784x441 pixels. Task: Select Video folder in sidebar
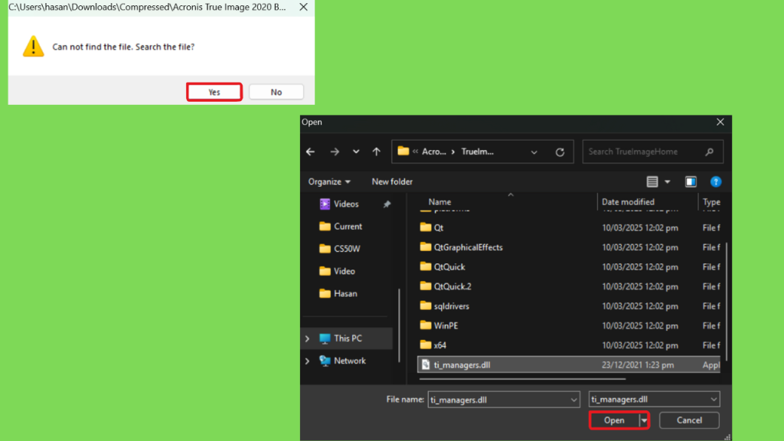point(345,271)
